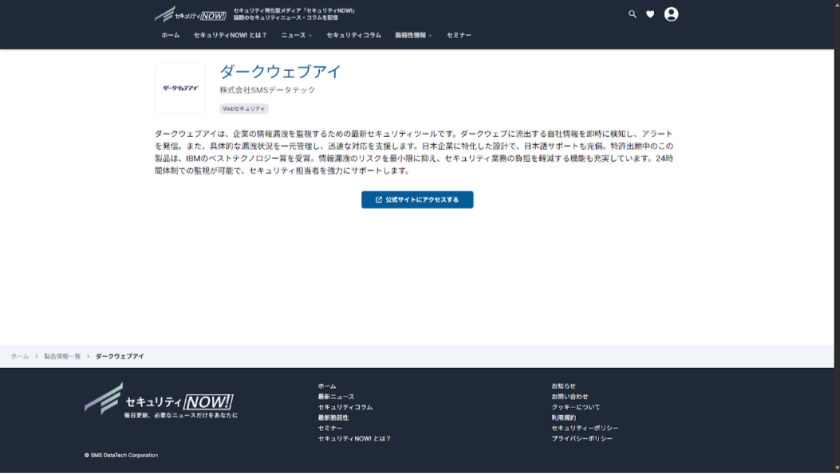The image size is (840, 474).
Task: Open the セキュリティコラム navigation item
Action: pyautogui.click(x=353, y=35)
